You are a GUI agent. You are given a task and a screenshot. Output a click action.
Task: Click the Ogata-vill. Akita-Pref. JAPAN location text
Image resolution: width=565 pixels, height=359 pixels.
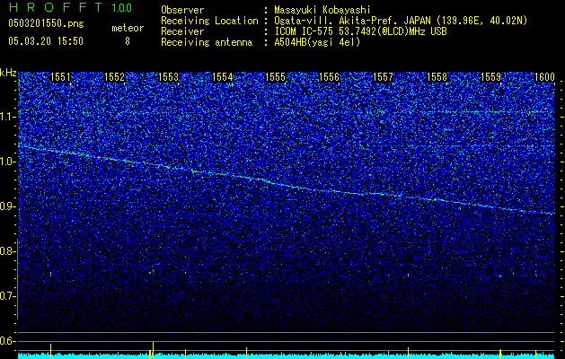(x=401, y=21)
